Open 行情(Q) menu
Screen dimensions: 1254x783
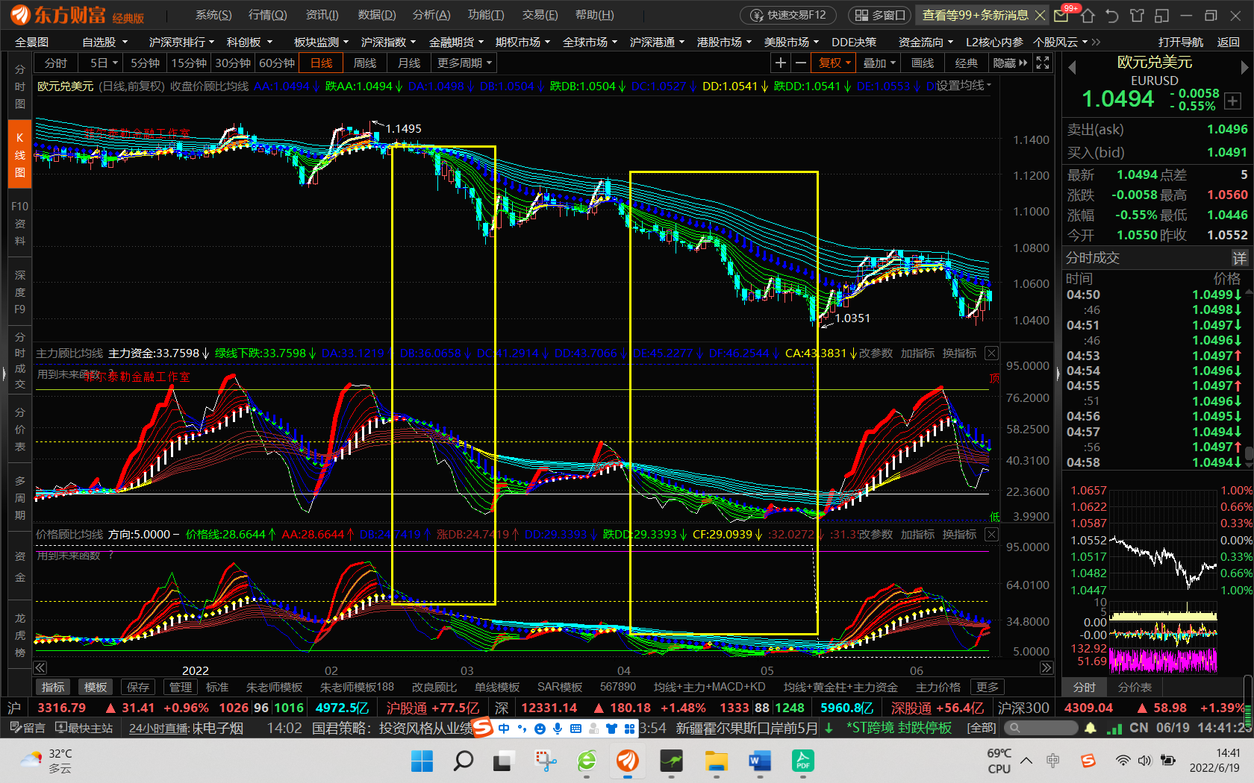pos(267,15)
